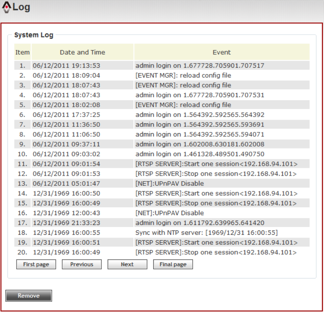Image resolution: width=324 pixels, height=312 pixels.
Task: Click RTSP SERVER Stop session event in row 12
Action: (216, 174)
